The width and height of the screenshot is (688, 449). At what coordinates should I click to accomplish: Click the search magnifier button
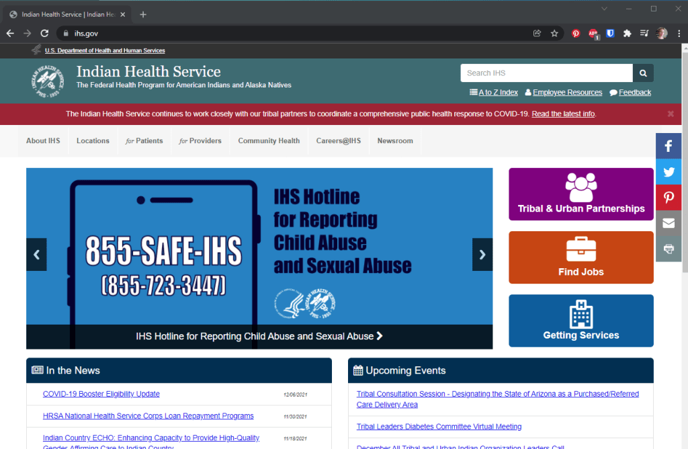[643, 73]
